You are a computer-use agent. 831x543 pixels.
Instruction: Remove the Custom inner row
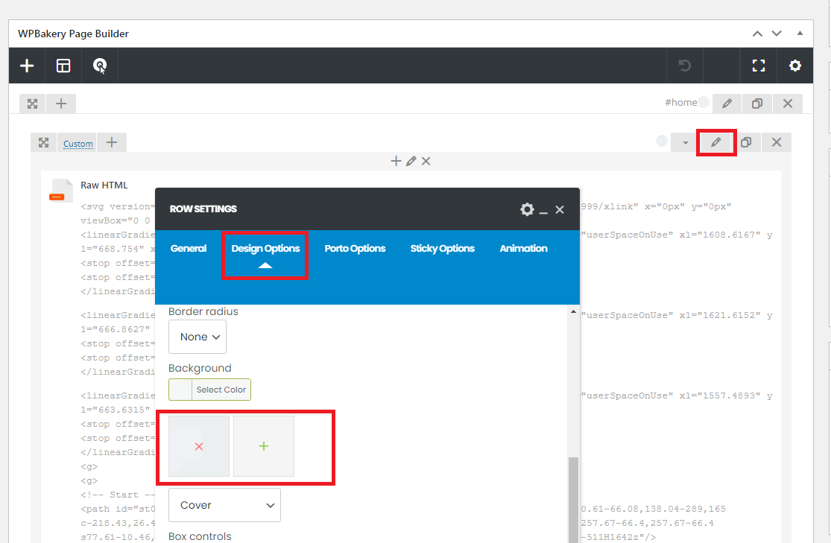click(x=777, y=142)
